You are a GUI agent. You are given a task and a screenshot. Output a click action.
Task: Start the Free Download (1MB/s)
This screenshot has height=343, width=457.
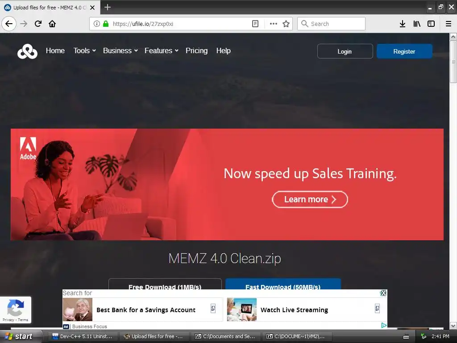click(x=165, y=284)
